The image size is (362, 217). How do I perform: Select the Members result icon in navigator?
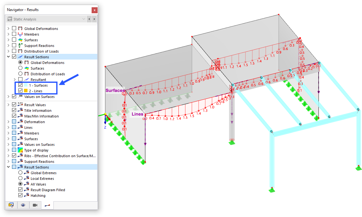click(x=20, y=34)
